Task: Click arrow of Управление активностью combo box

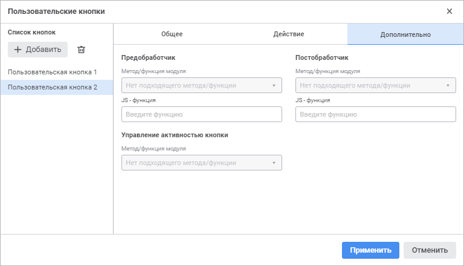Action: coord(273,163)
